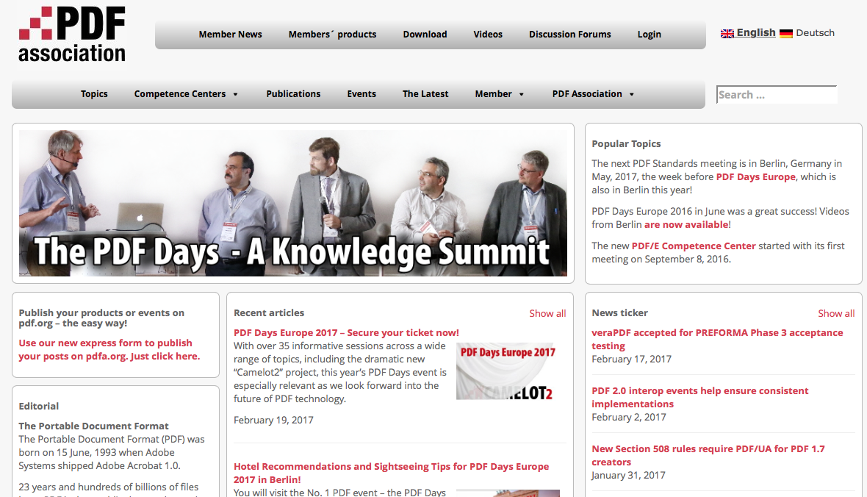Viewport: 867px width, 497px height.
Task: Open the PDF Days Europe 2017 Camelot2 thumbnail
Action: [x=508, y=371]
